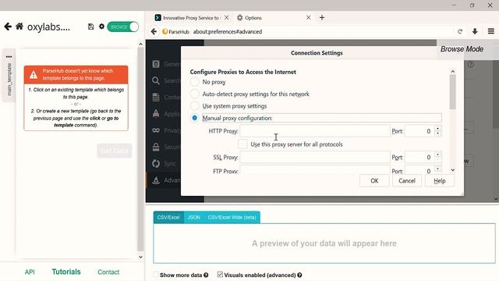Open the Content preferences icon

pos(156,97)
